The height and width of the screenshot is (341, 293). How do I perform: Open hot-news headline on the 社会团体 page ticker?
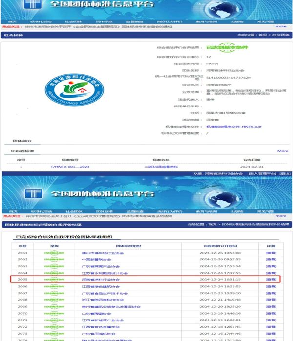tap(99, 26)
